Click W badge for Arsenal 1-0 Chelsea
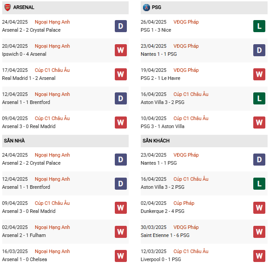 click(121, 255)
